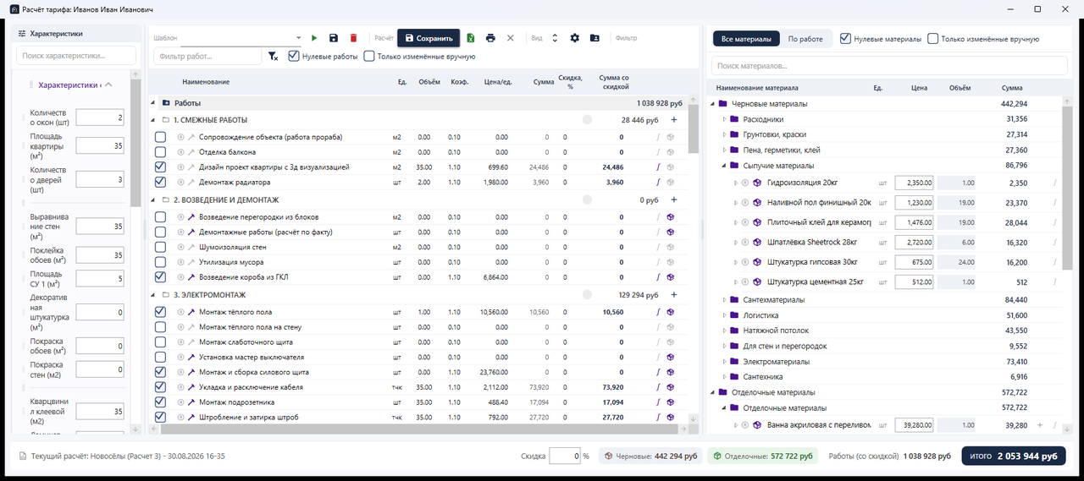The image size is (1084, 481).
Task: Click the Характеристики panel list icon
Action: (22, 34)
